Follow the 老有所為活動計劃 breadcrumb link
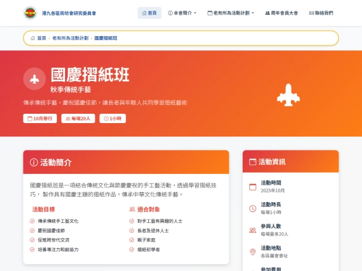Image resolution: width=362 pixels, height=271 pixels. click(70, 38)
